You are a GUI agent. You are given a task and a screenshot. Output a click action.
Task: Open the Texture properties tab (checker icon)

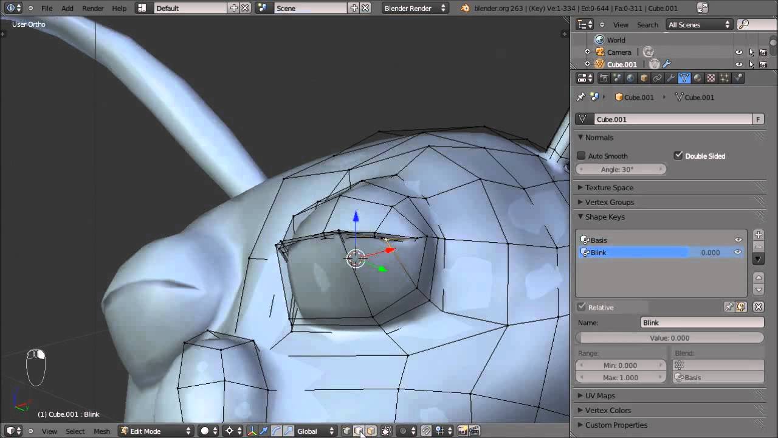click(x=711, y=78)
